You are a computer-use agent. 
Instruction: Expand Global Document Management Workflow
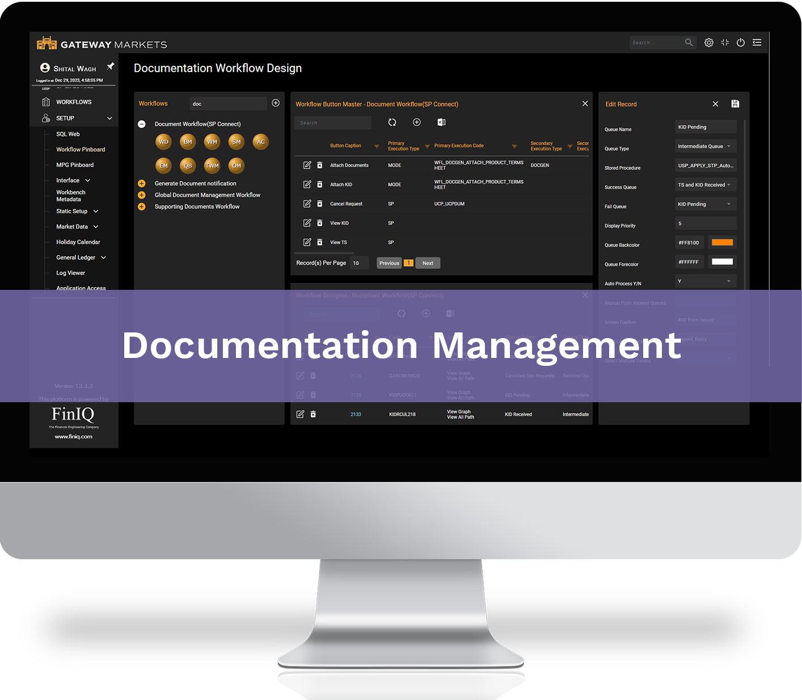coord(142,195)
